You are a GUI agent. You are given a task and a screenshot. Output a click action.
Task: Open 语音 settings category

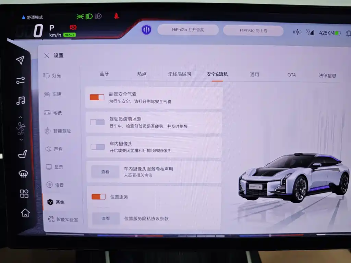pos(55,185)
